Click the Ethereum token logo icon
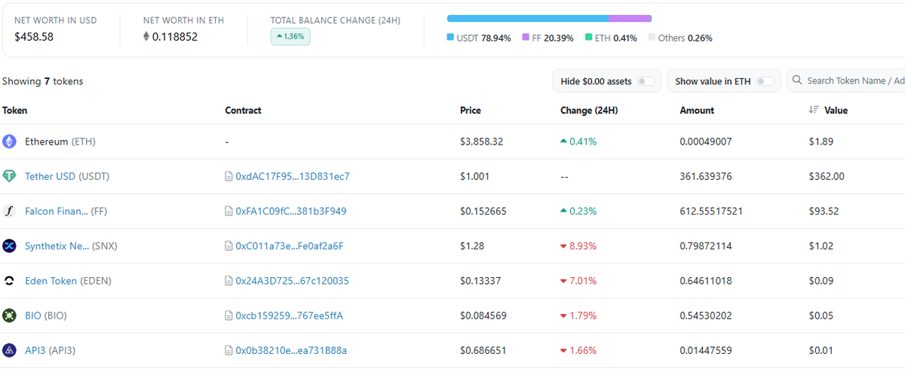Image resolution: width=905 pixels, height=378 pixels. coord(9,142)
